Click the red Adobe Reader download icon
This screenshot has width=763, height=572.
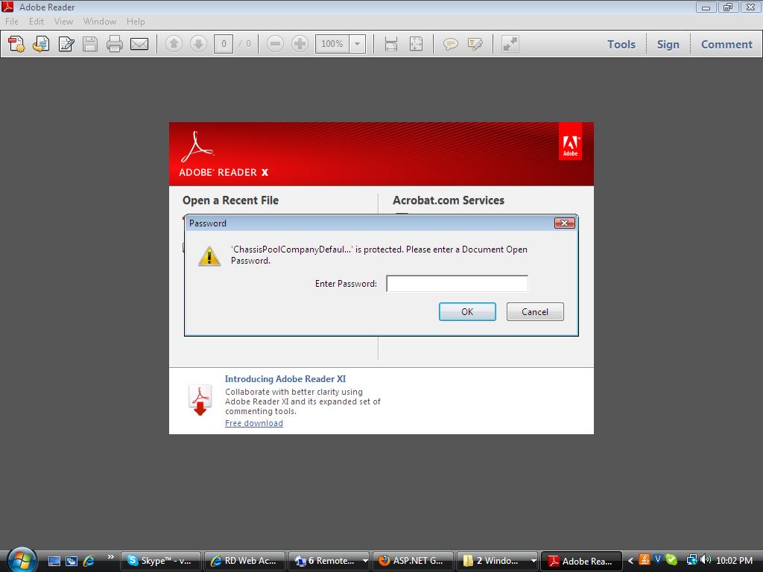tap(200, 400)
